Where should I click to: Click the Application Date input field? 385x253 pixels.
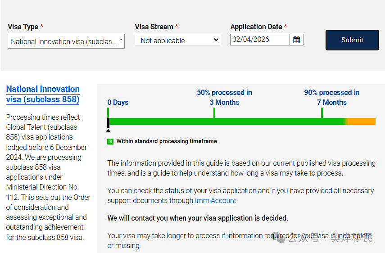pos(260,40)
